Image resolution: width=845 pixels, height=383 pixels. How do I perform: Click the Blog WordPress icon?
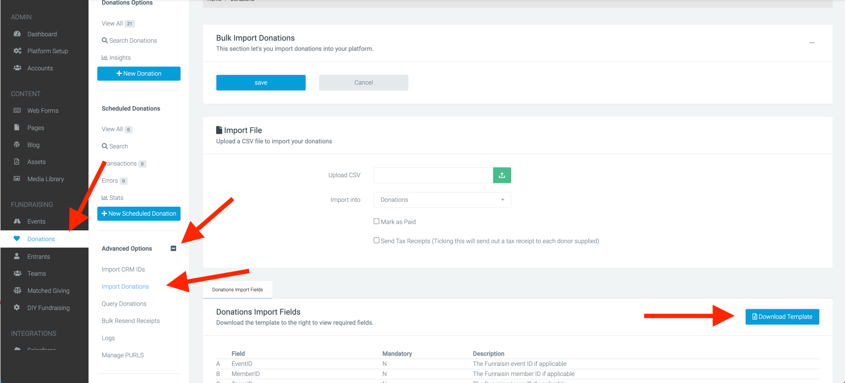(17, 144)
